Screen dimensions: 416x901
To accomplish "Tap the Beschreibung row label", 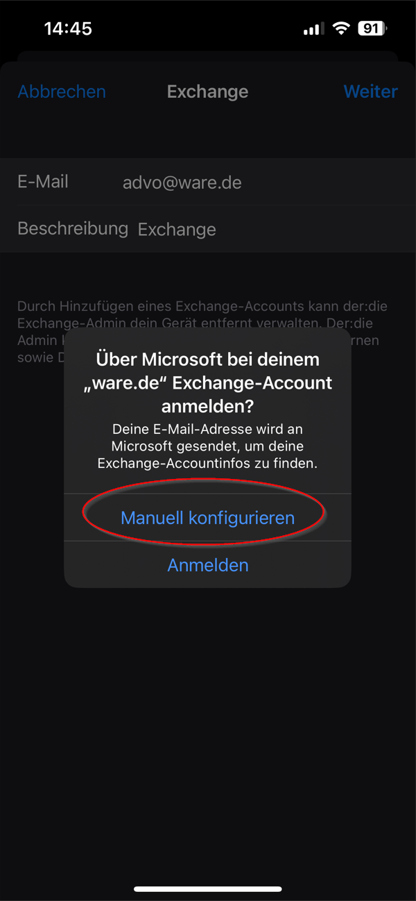I will pyautogui.click(x=73, y=228).
